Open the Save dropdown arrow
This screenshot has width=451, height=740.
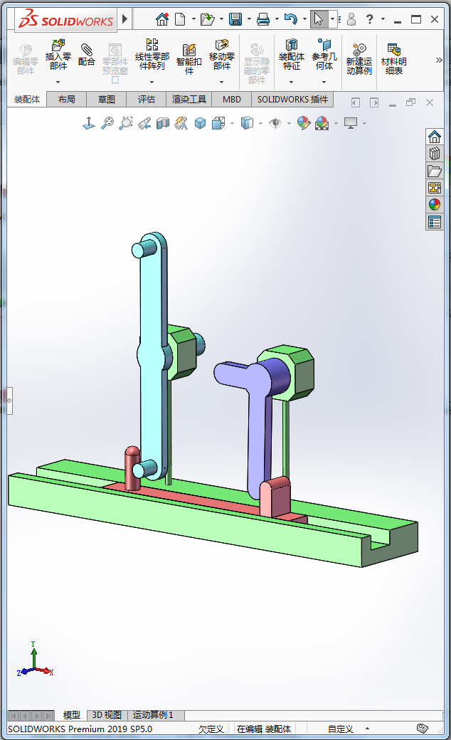click(x=249, y=19)
